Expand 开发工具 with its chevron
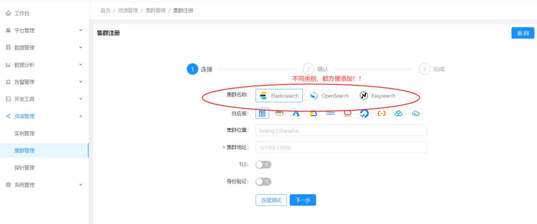537x224 pixels. click(81, 99)
